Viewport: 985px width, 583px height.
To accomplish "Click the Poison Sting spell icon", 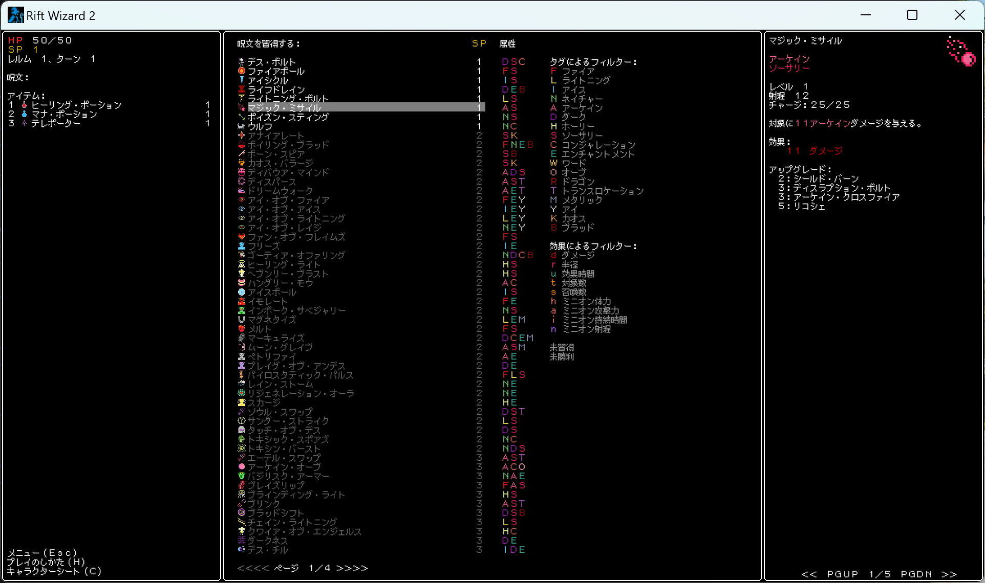I will pyautogui.click(x=242, y=117).
